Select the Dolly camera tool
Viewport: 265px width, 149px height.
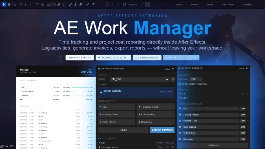coord(31,4)
